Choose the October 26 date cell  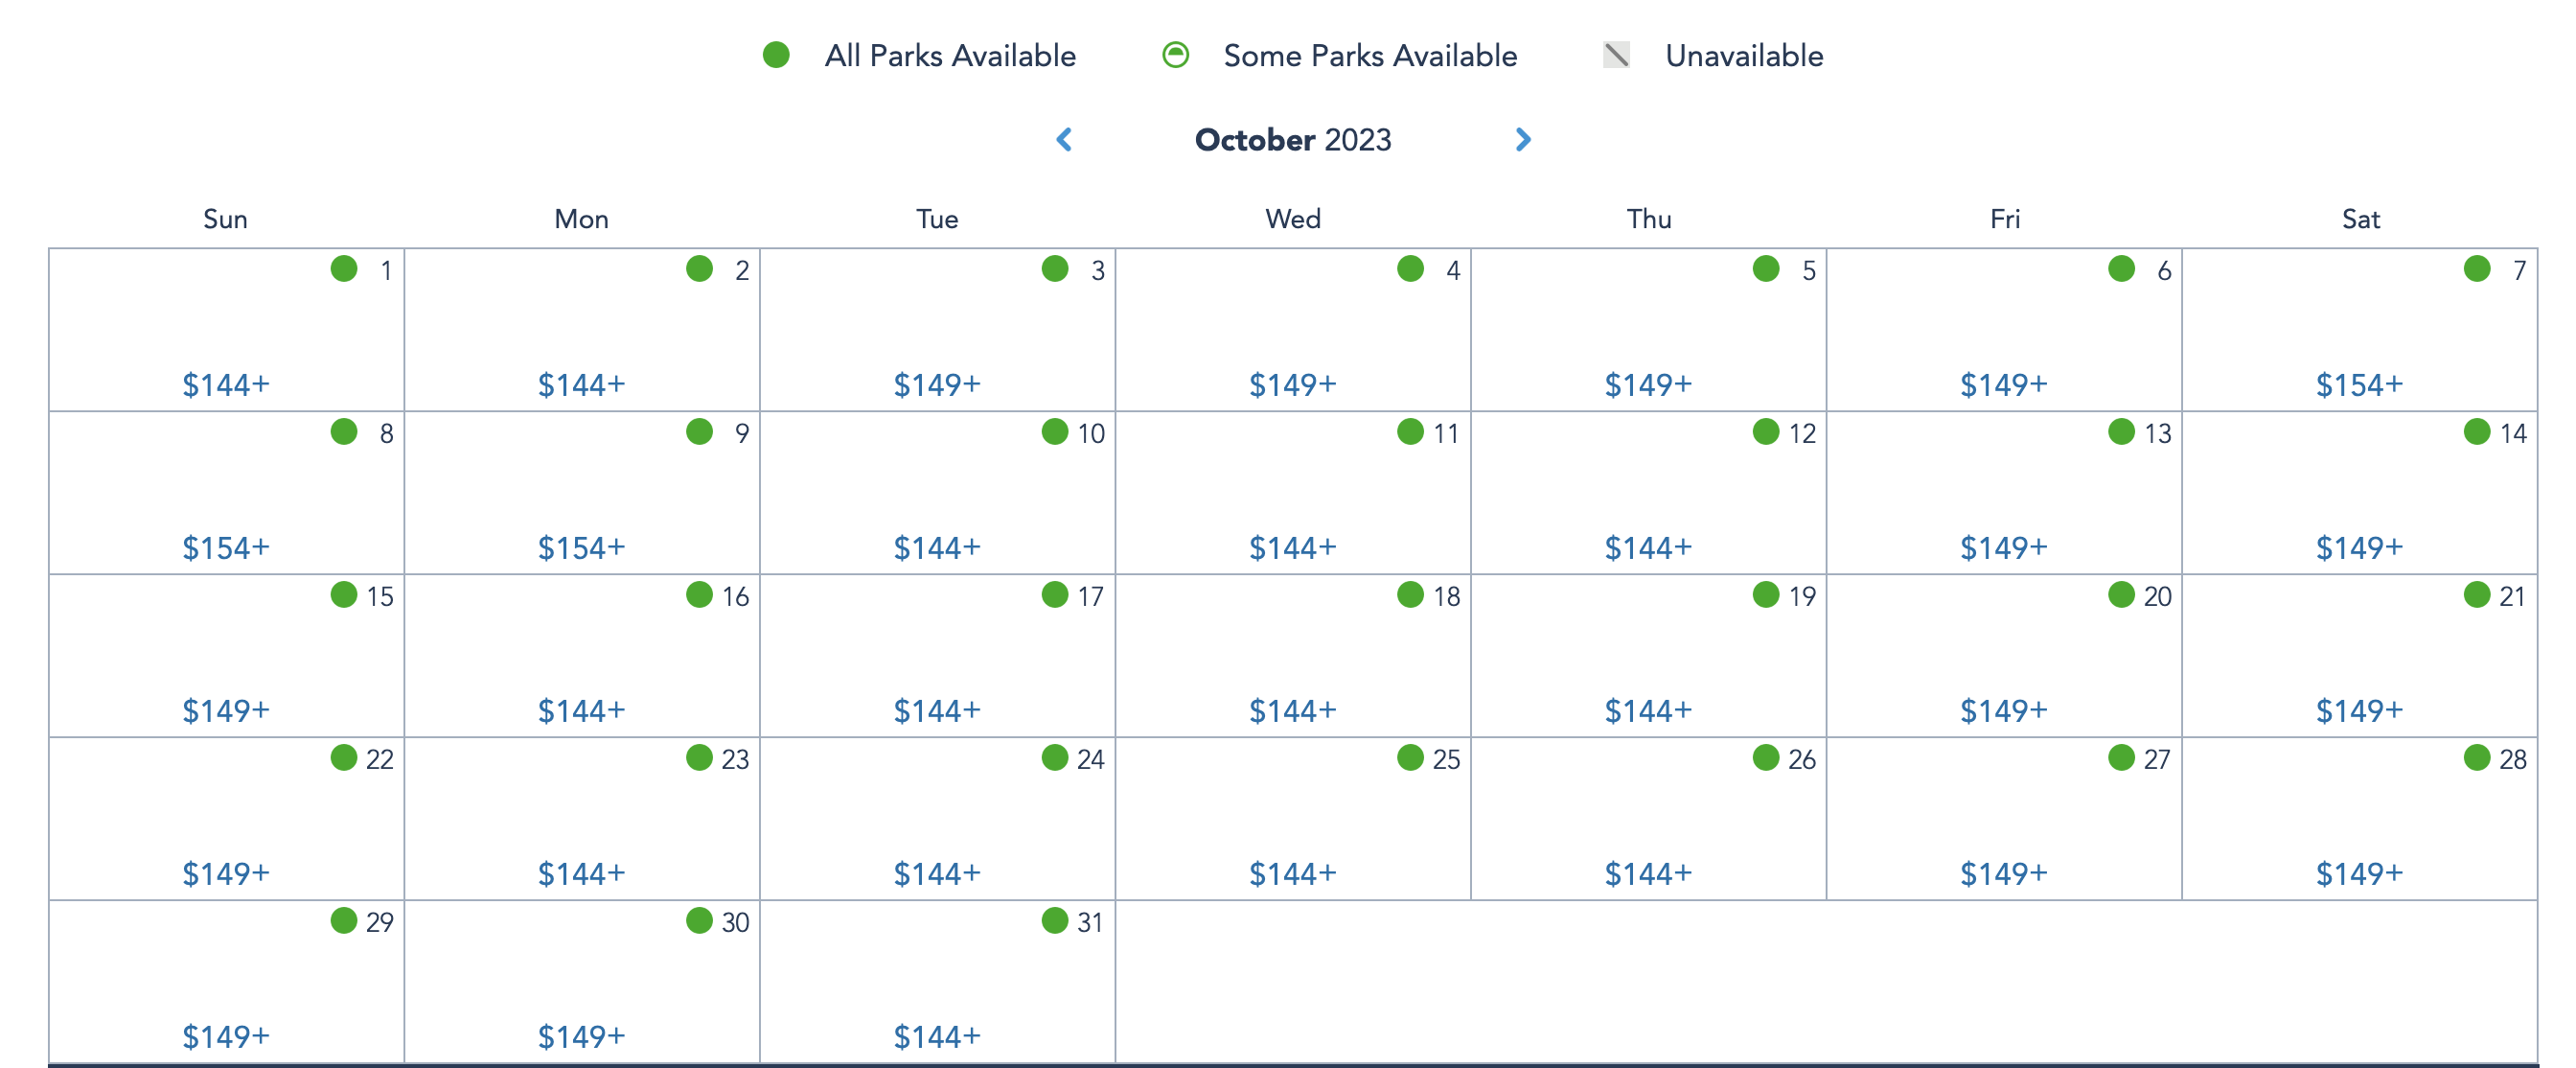1648,818
